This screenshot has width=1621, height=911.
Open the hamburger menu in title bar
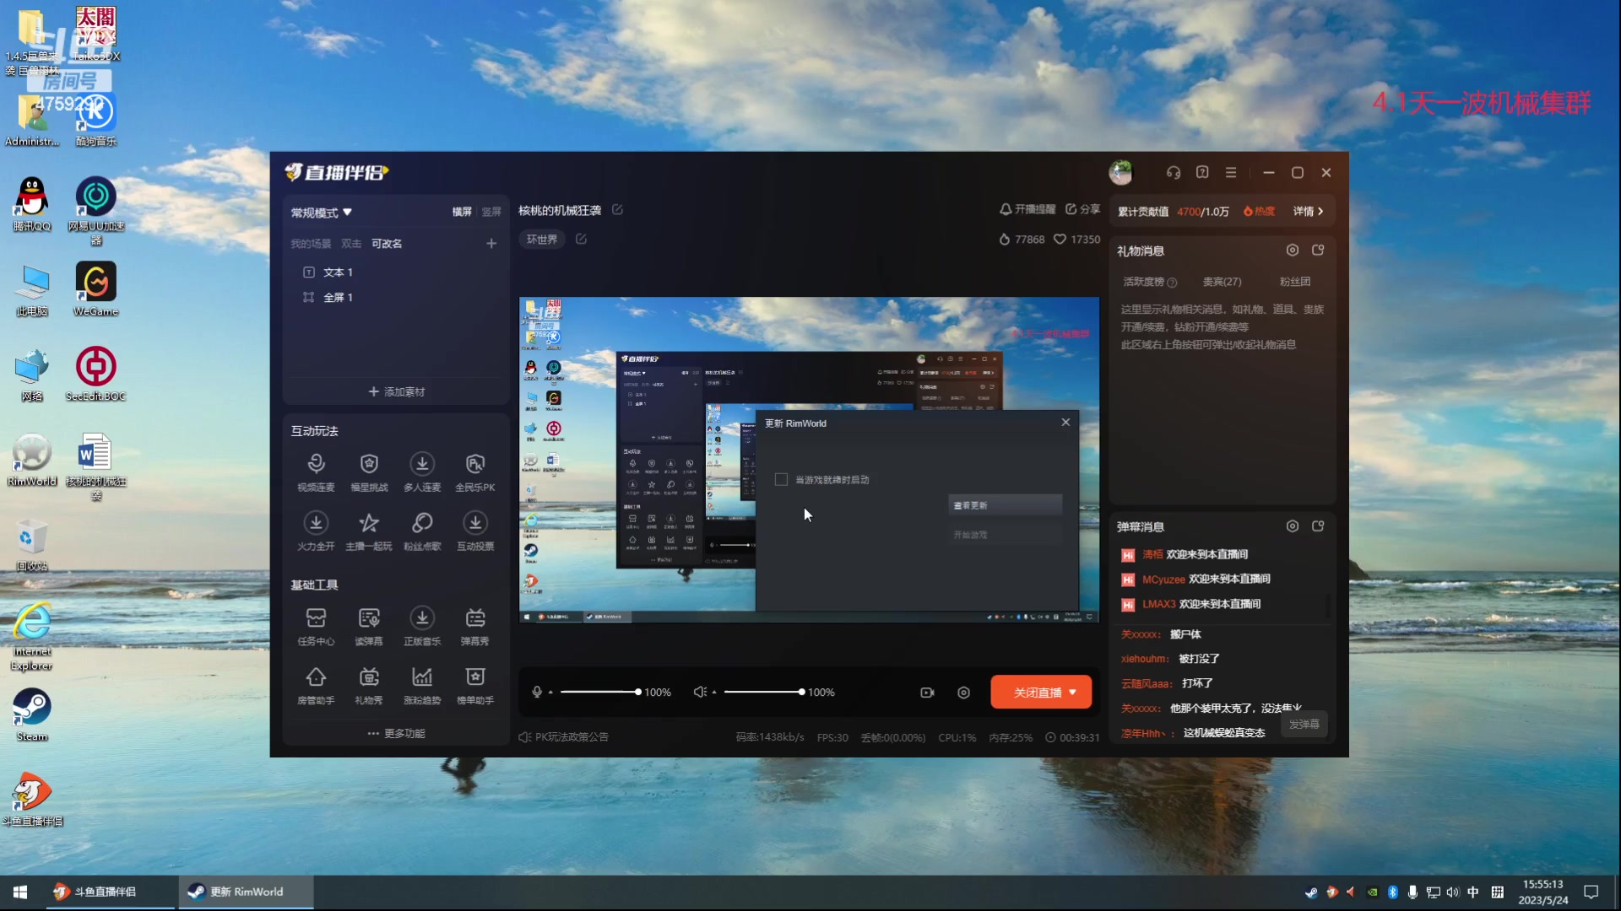[1231, 172]
